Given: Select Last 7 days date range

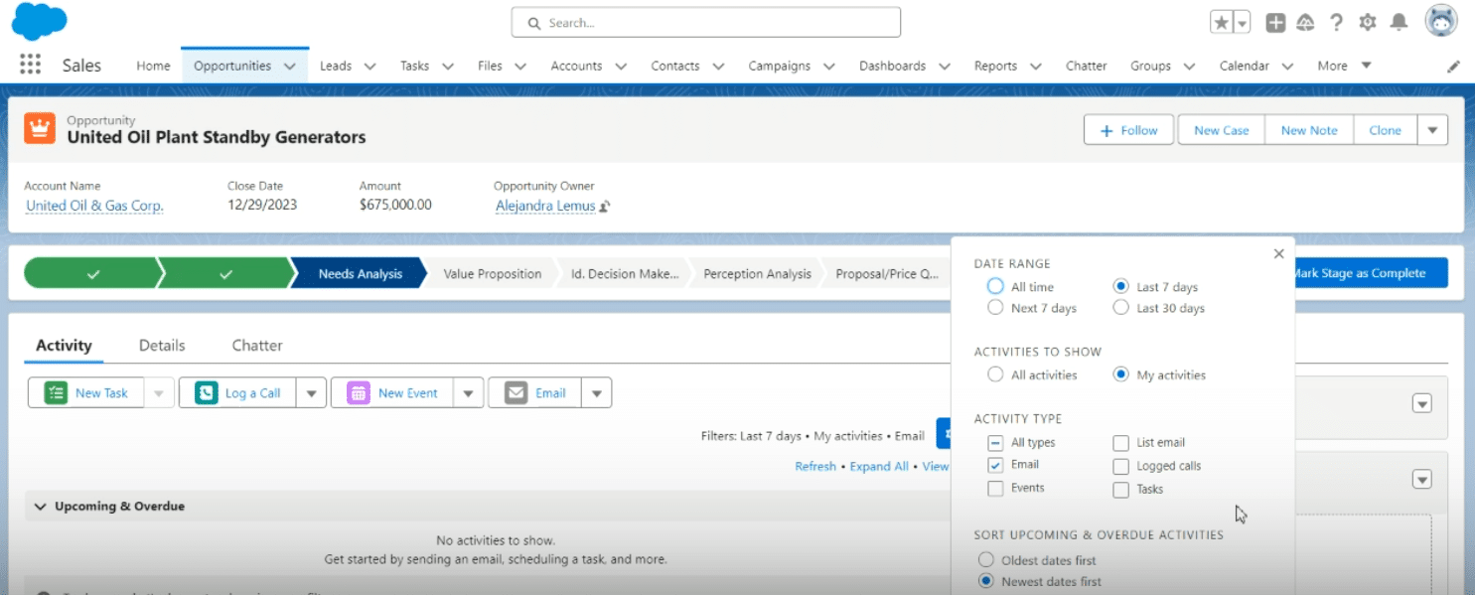Looking at the screenshot, I should [1121, 286].
